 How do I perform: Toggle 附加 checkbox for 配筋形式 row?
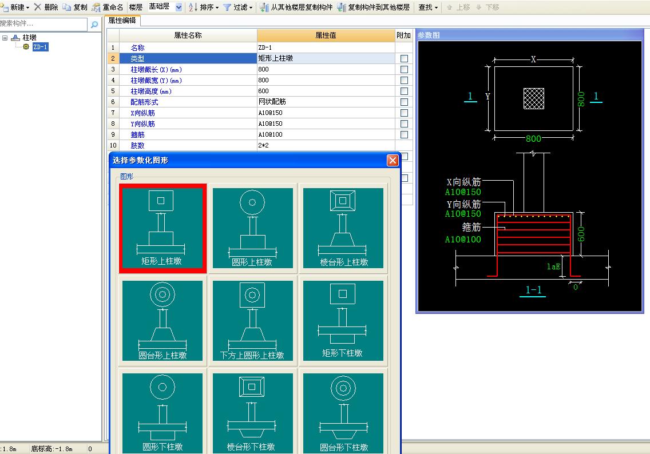click(404, 102)
